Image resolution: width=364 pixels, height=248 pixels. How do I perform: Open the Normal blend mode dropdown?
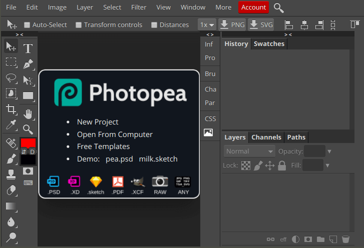click(249, 151)
